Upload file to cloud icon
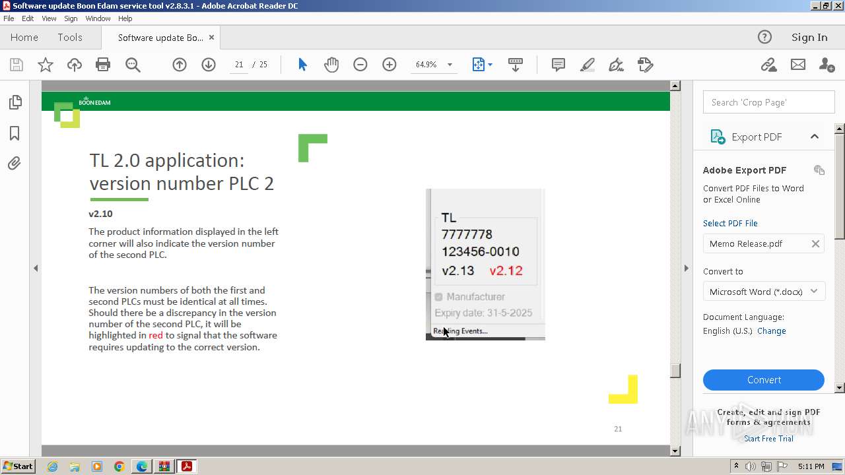845x475 pixels. 75,65
